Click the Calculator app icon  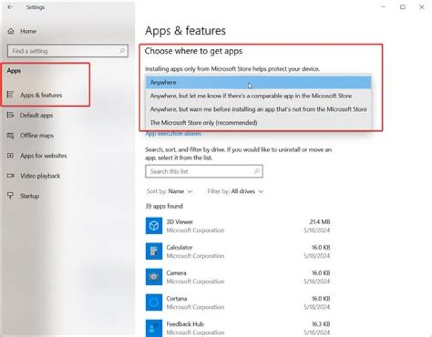click(x=154, y=251)
